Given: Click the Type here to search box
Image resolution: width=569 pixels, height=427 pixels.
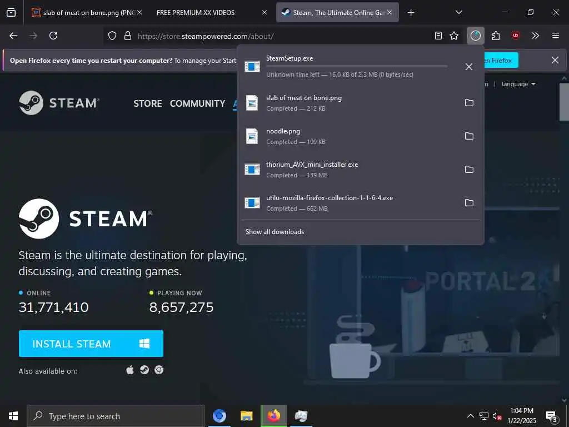Looking at the screenshot, I should coord(116,416).
